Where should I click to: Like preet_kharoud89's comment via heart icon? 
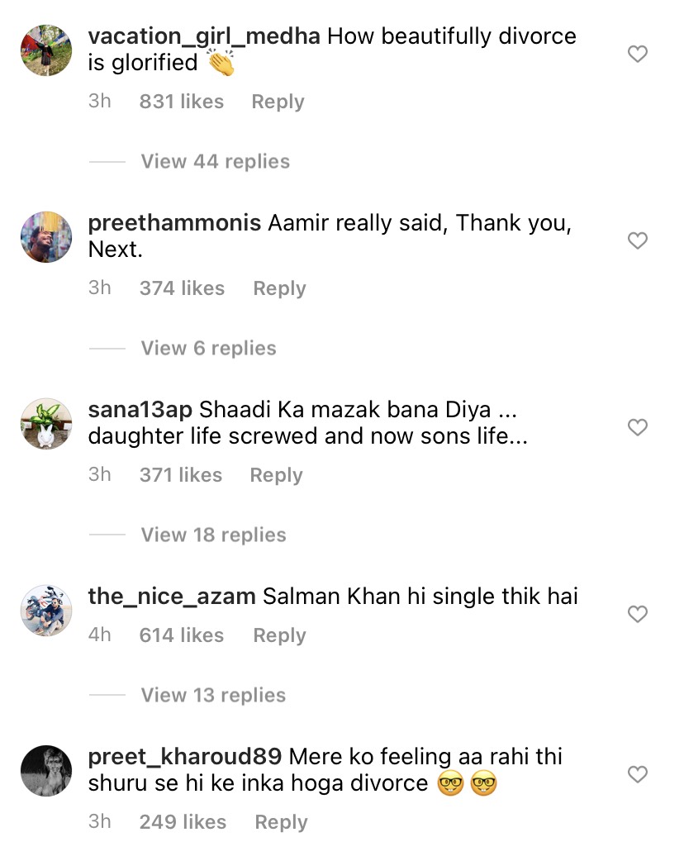pyautogui.click(x=638, y=775)
